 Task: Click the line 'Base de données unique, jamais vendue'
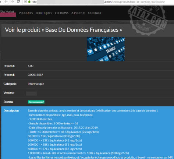[93, 111]
